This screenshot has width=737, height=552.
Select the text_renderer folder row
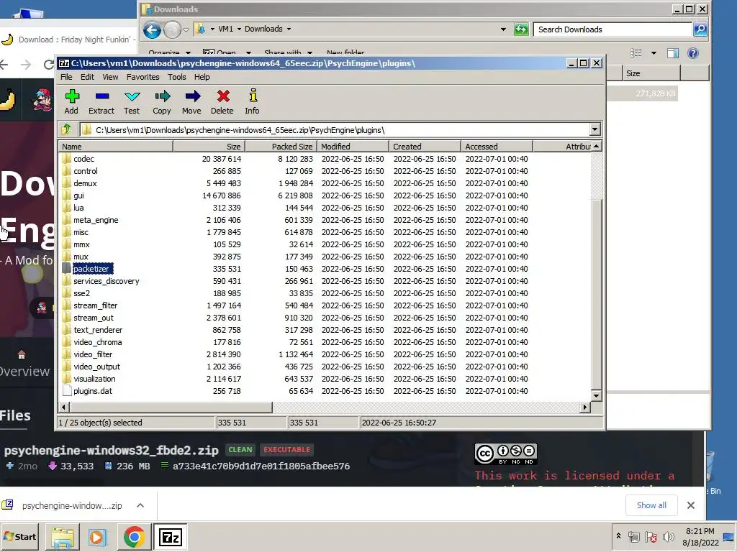click(325, 329)
